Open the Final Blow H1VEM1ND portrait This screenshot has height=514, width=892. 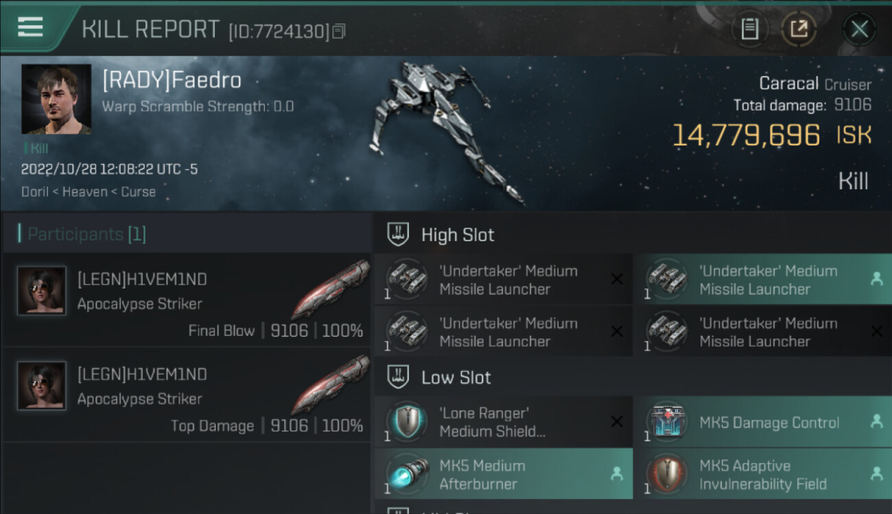(x=42, y=291)
